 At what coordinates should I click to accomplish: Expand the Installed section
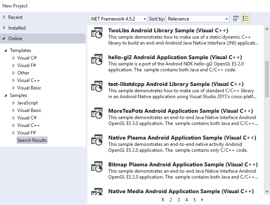tap(4, 28)
